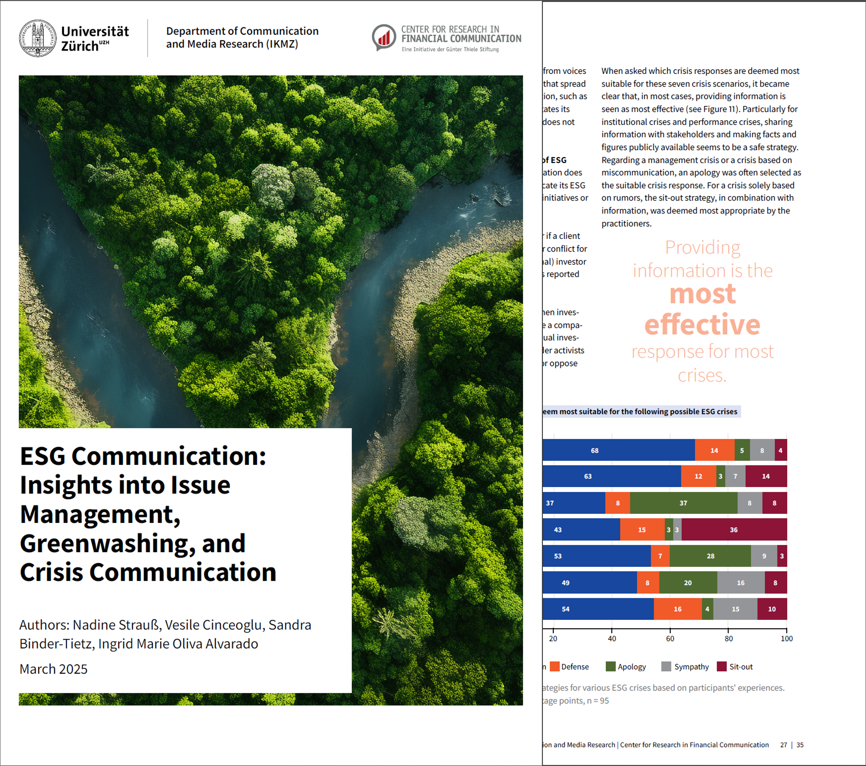866x766 pixels.
Task: Click the Universität Zürich wordmark
Action: pyautogui.click(x=95, y=38)
